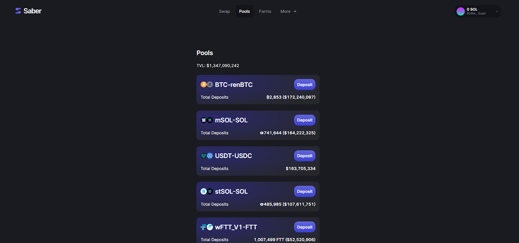This screenshot has width=519, height=243.
Task: Select the Pools tab
Action: coord(244,11)
